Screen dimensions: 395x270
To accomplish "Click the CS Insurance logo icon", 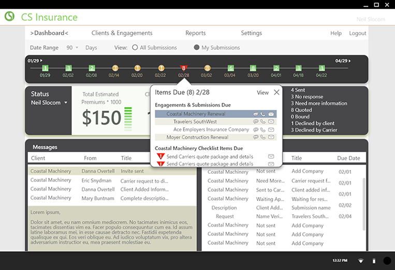I will pos(9,17).
